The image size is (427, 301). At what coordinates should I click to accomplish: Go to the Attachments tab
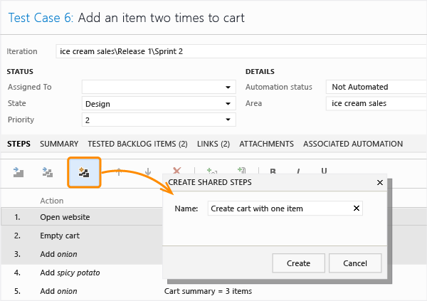[266, 144]
